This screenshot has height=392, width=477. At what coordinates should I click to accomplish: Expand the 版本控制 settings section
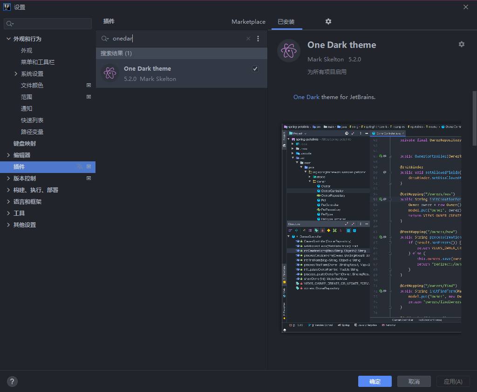click(x=8, y=178)
